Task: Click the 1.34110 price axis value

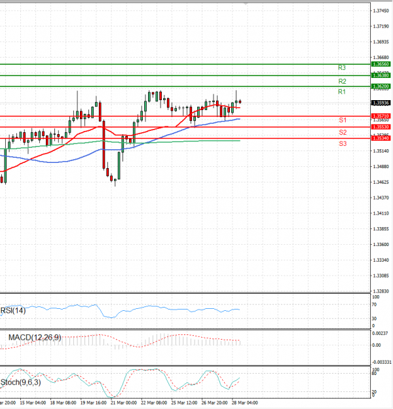Action: (381, 213)
